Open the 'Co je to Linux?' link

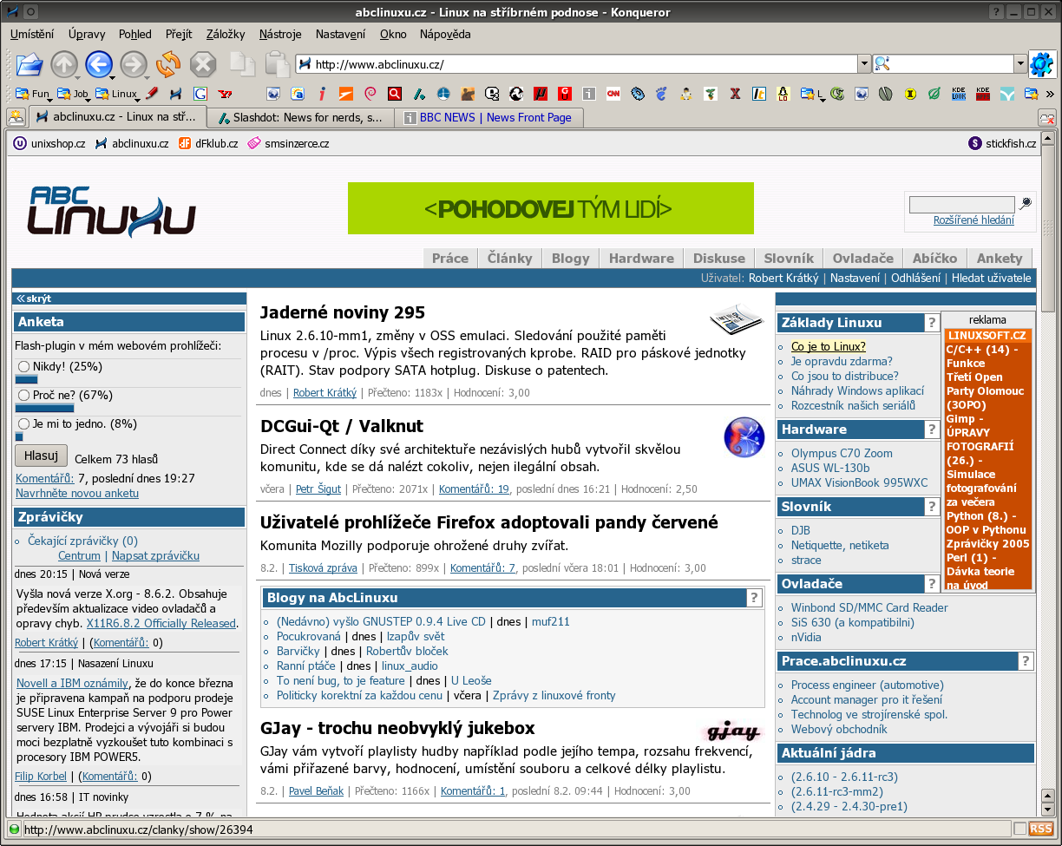coord(829,346)
